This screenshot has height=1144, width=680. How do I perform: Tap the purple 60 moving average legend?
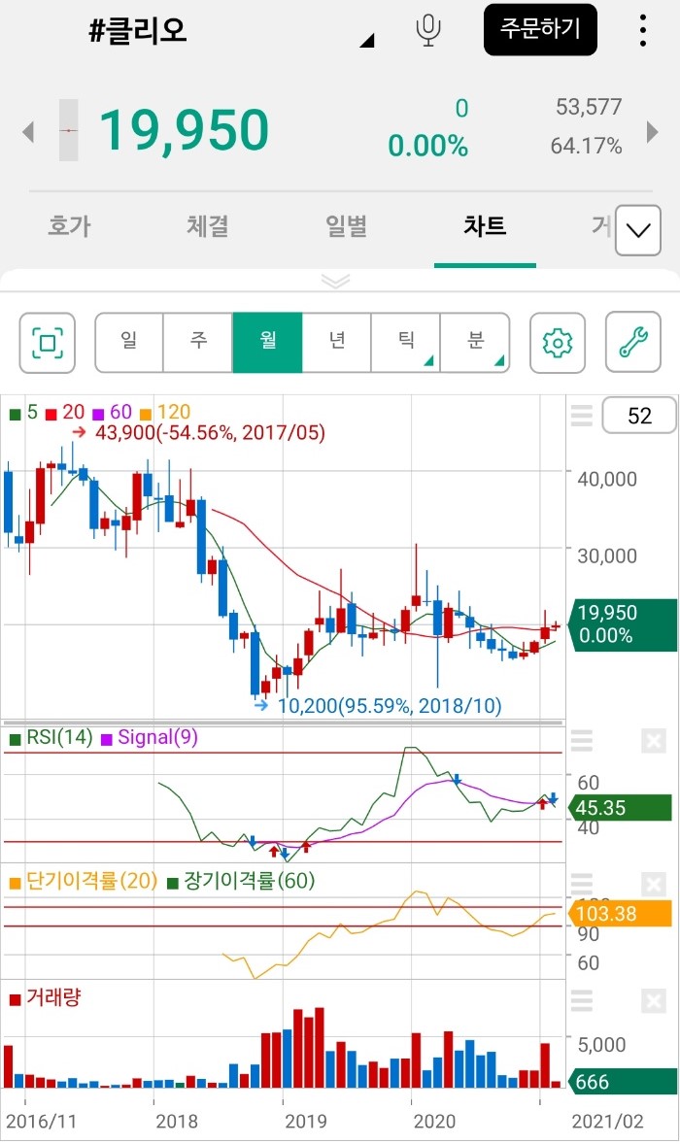(113, 412)
